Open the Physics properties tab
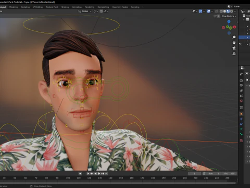The width and height of the screenshot is (250, 188). click(241, 119)
